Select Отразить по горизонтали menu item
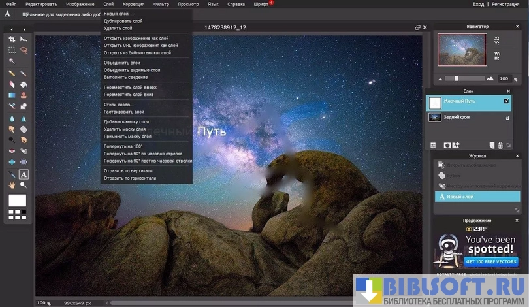529x307 pixels. click(x=130, y=178)
